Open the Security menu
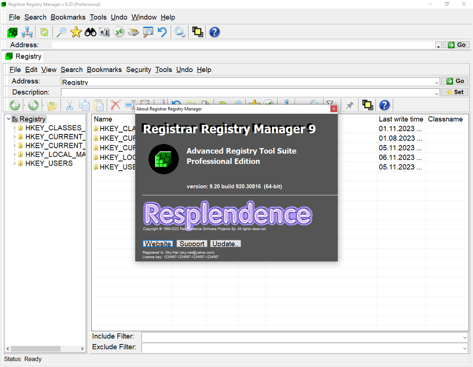The image size is (473, 367). (139, 70)
